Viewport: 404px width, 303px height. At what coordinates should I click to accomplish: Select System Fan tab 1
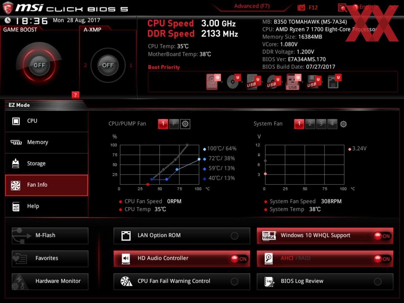pos(299,124)
